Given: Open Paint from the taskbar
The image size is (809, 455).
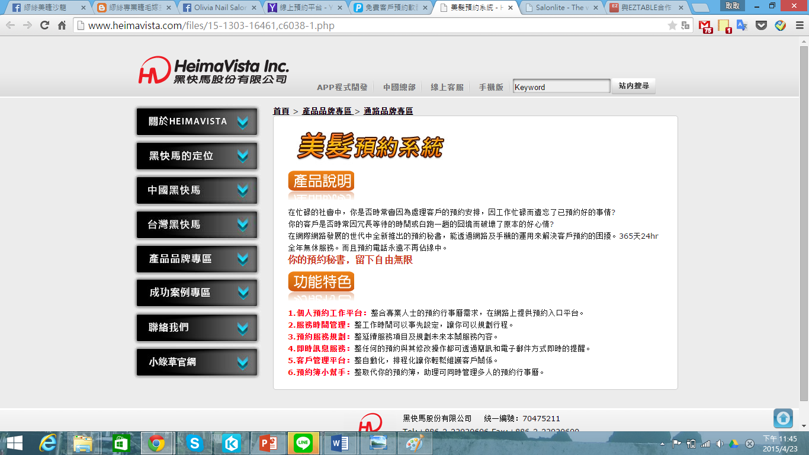Looking at the screenshot, I should [x=414, y=443].
